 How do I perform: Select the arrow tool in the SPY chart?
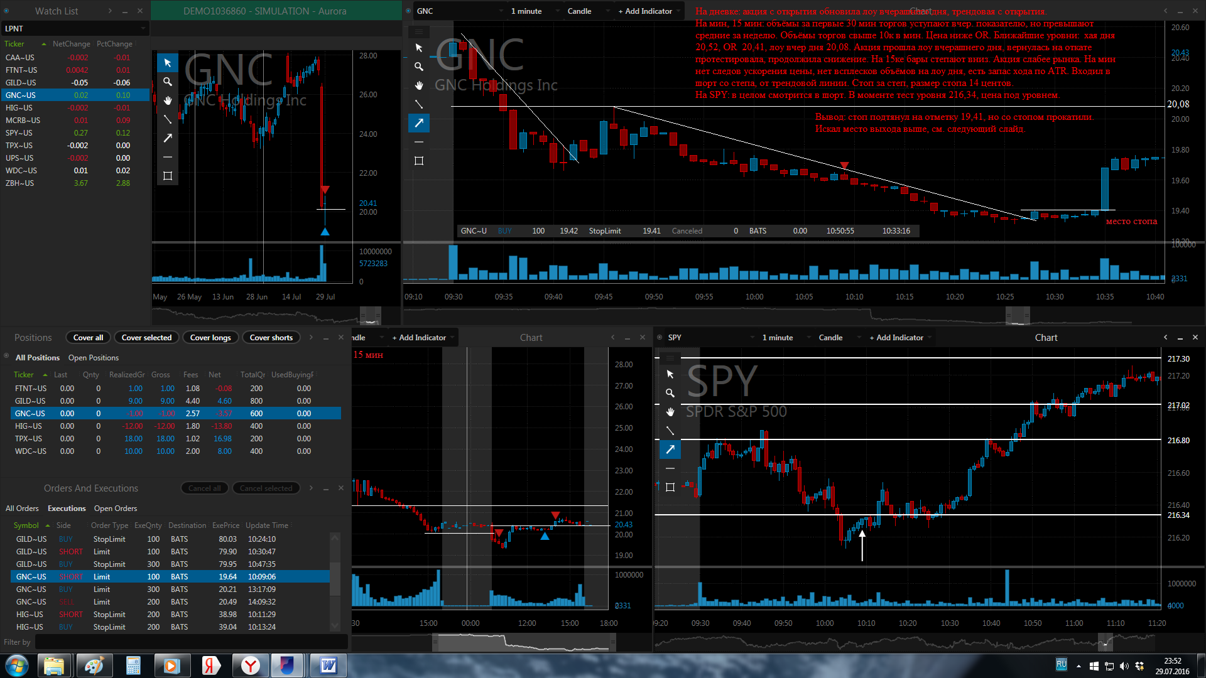tap(670, 449)
